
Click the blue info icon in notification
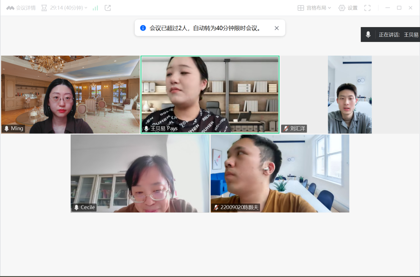pyautogui.click(x=143, y=28)
